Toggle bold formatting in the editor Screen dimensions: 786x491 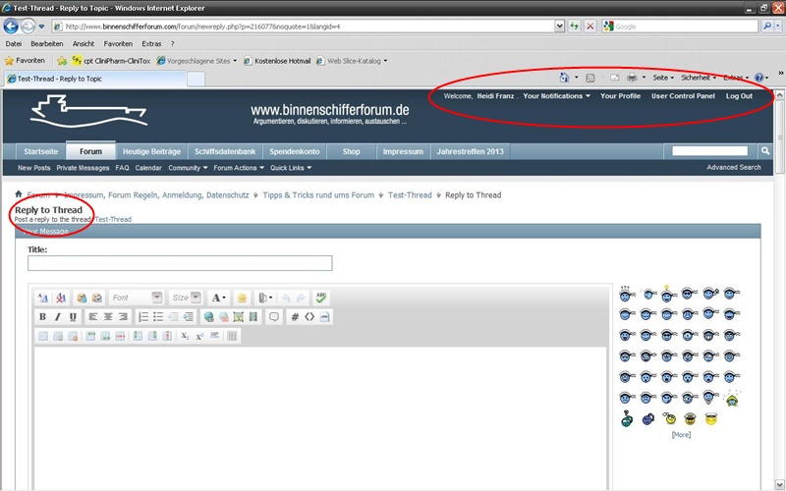[43, 316]
